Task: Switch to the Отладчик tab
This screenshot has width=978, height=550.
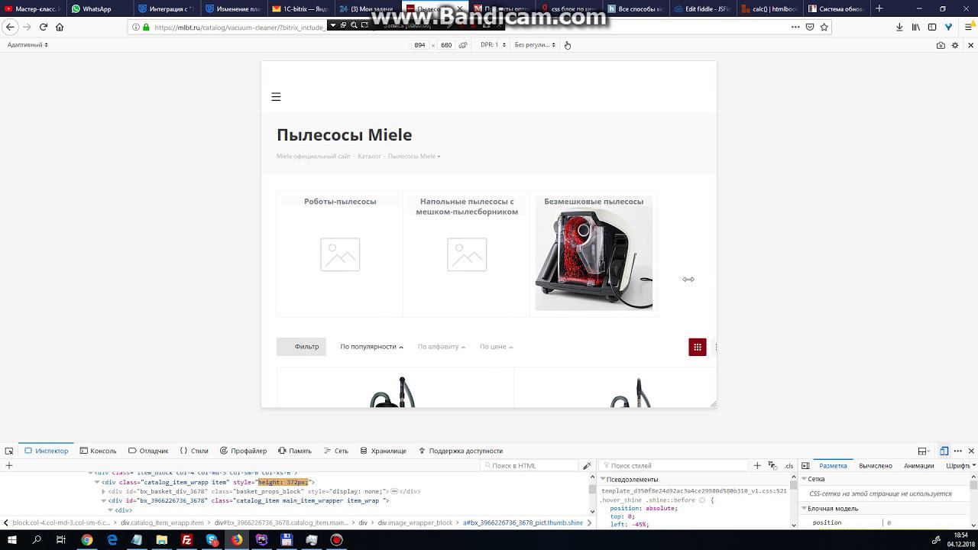Action: [148, 451]
